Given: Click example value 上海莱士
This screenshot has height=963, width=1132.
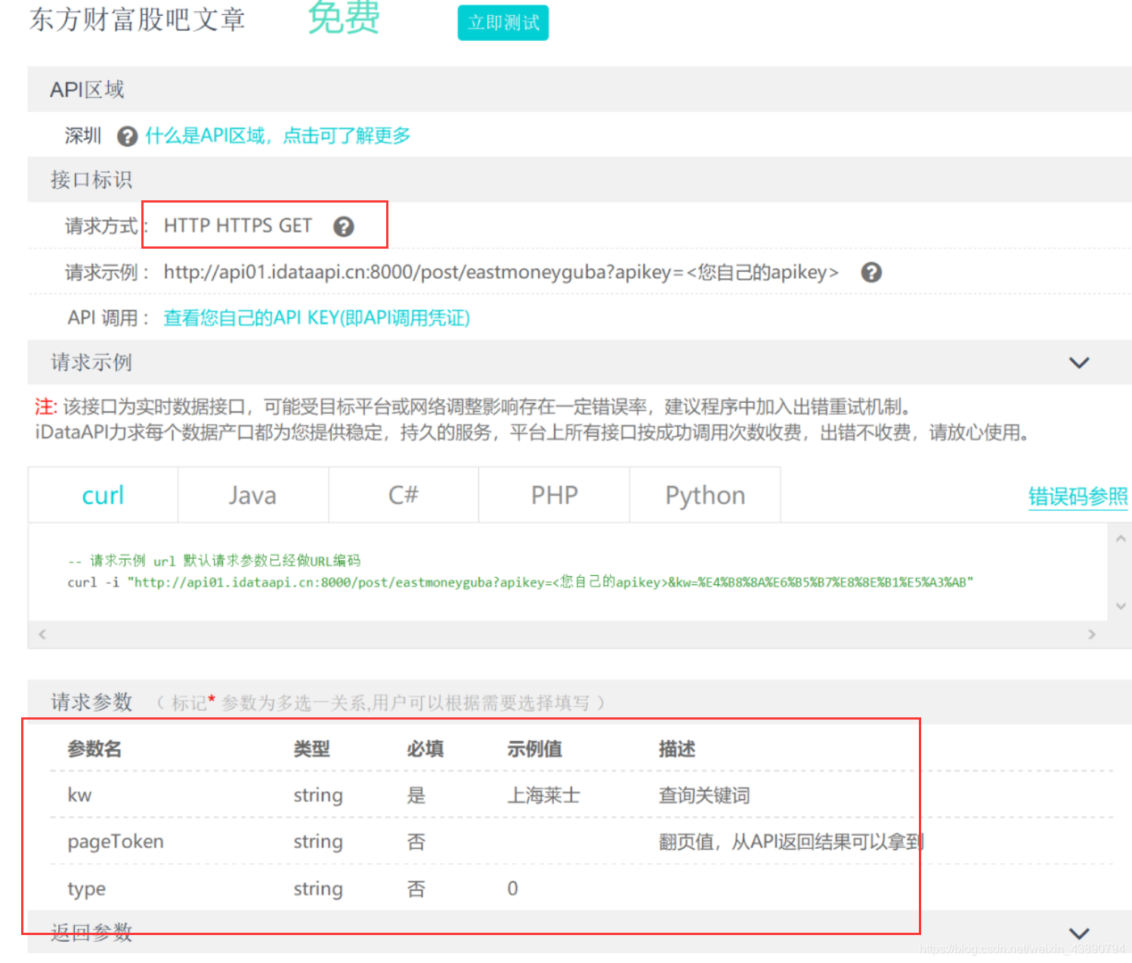Looking at the screenshot, I should pos(543,795).
